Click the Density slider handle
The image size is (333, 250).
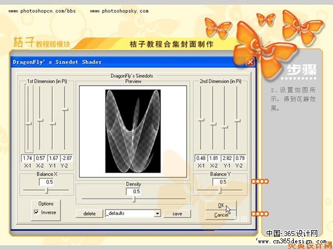pos(134,199)
